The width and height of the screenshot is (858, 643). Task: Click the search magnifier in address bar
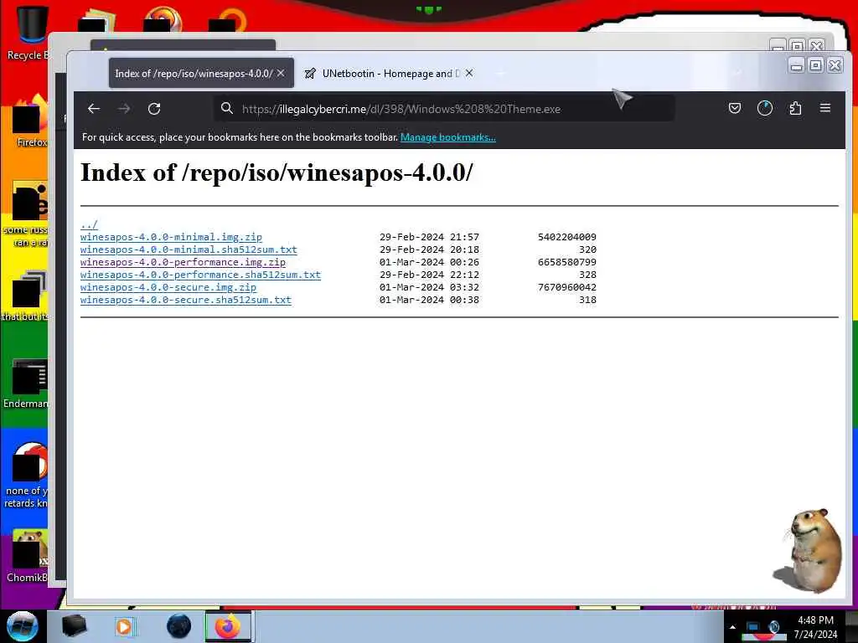point(226,108)
